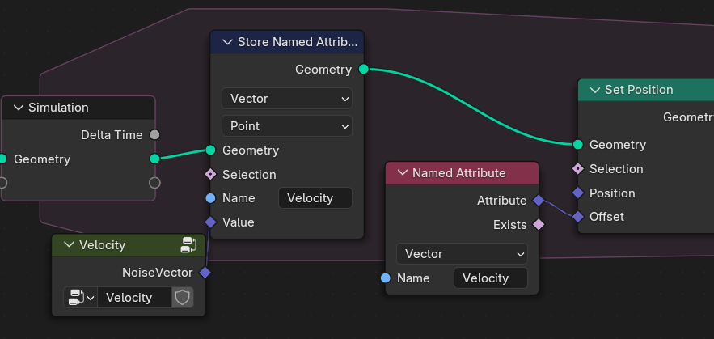Click the NoiseVector output socket
Screen dimensions: 714x339
tap(205, 273)
